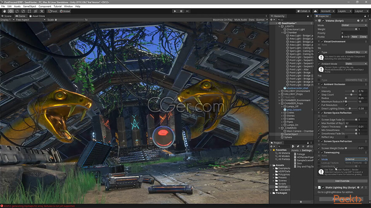371x208 pixels.
Task: Open the Volume Mode Global dropdown
Action: coord(354,25)
